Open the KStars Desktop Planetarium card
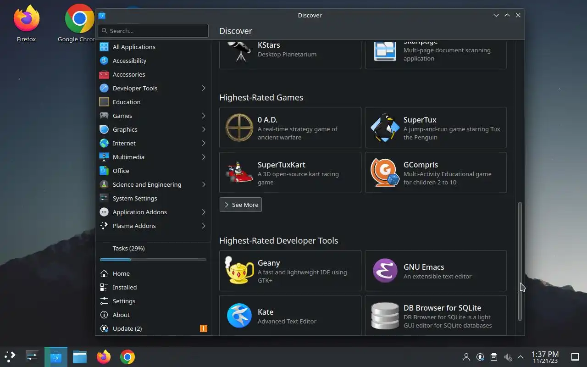This screenshot has height=367, width=587. click(290, 55)
